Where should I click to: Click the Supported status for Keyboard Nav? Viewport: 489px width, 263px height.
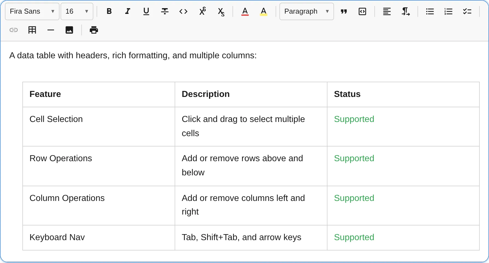(354, 237)
